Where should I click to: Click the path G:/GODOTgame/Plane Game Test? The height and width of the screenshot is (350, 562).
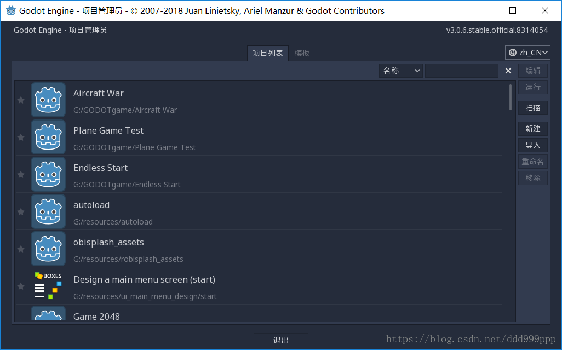click(135, 147)
